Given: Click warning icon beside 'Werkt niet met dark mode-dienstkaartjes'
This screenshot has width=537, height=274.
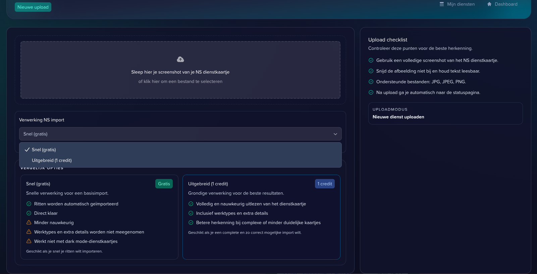Looking at the screenshot, I should (x=29, y=241).
